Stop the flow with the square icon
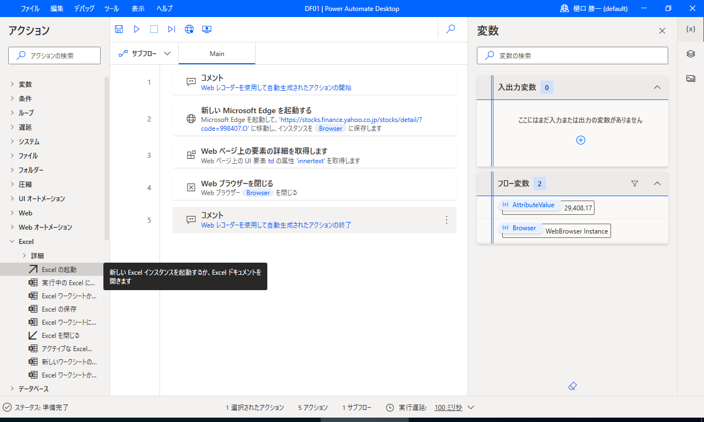 154,29
